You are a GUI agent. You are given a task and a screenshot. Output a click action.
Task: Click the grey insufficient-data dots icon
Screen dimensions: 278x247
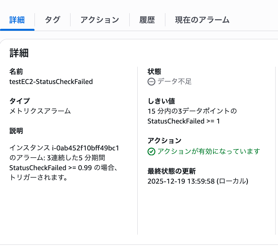pos(151,81)
